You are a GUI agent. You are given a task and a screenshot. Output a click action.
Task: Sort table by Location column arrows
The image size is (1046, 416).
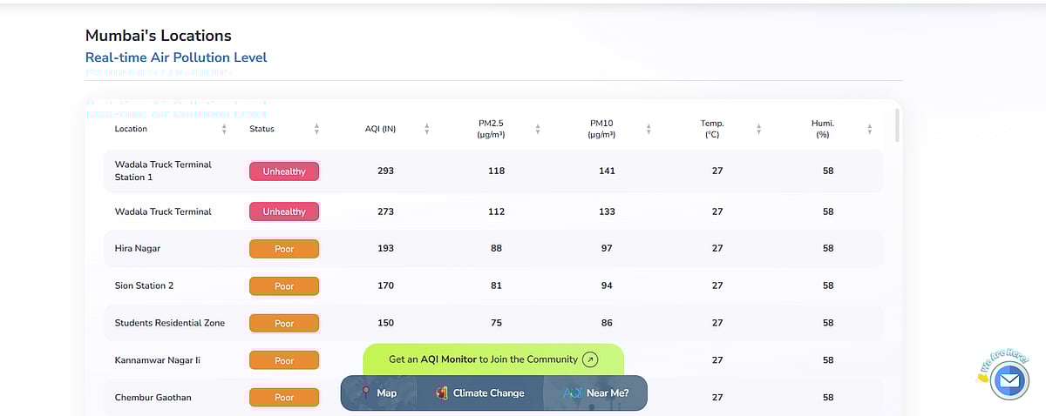224,129
